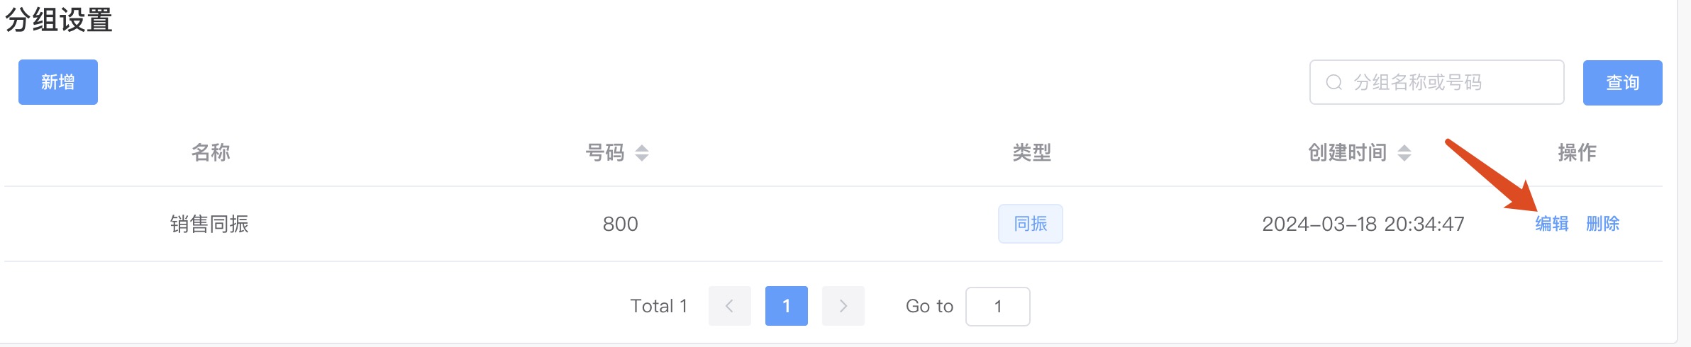The width and height of the screenshot is (1691, 347).
Task: Open 编辑 for the 销售同振 group
Action: [x=1552, y=224]
